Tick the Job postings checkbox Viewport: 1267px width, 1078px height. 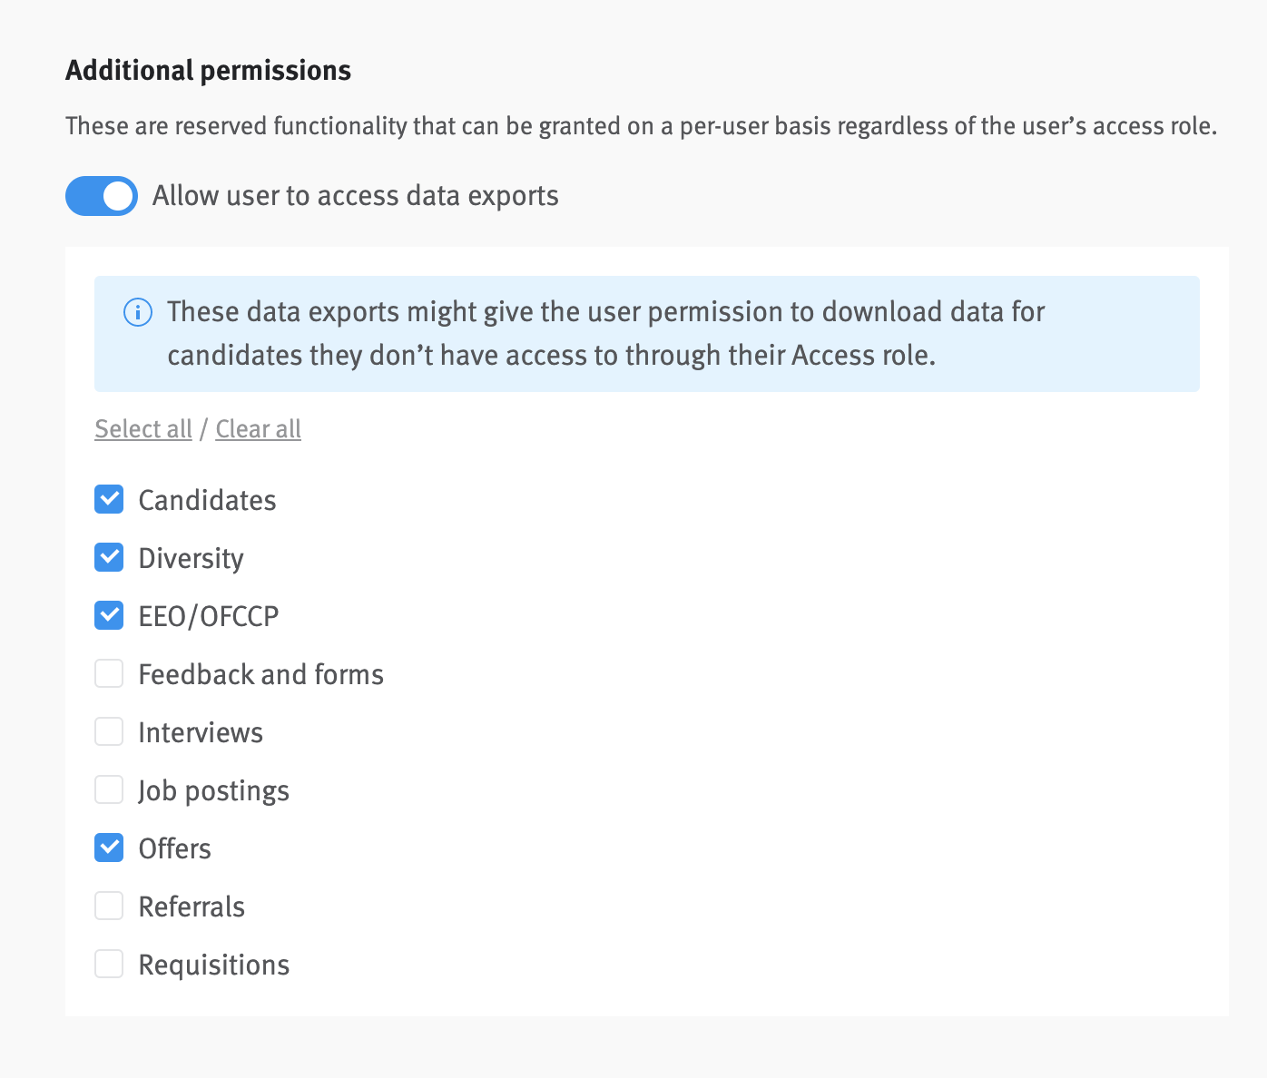pos(109,789)
